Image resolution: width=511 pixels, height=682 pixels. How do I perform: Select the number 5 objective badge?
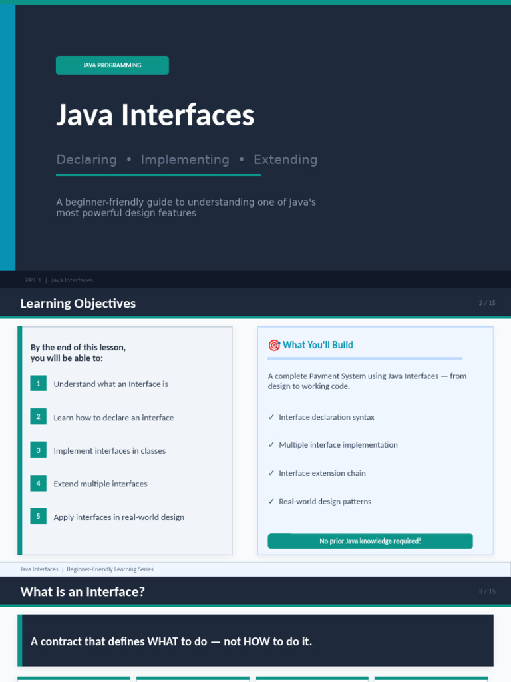click(x=39, y=517)
